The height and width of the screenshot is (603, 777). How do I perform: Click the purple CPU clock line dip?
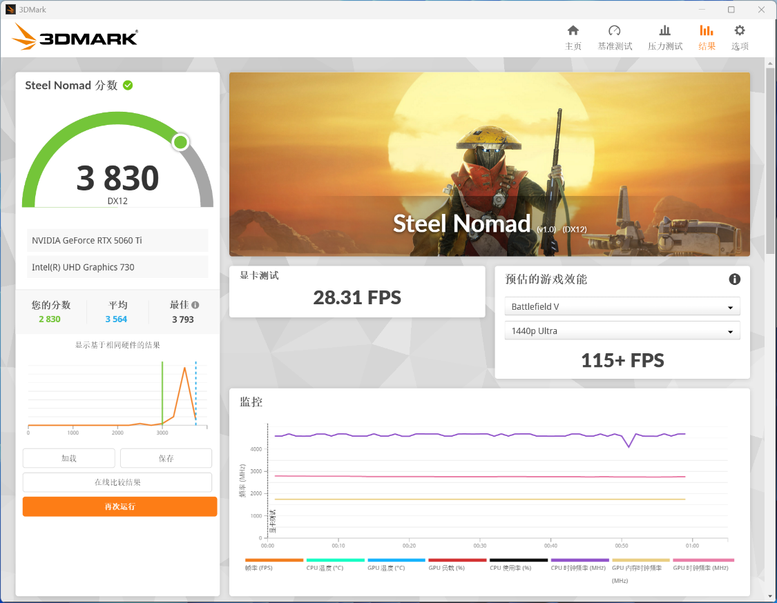click(629, 446)
